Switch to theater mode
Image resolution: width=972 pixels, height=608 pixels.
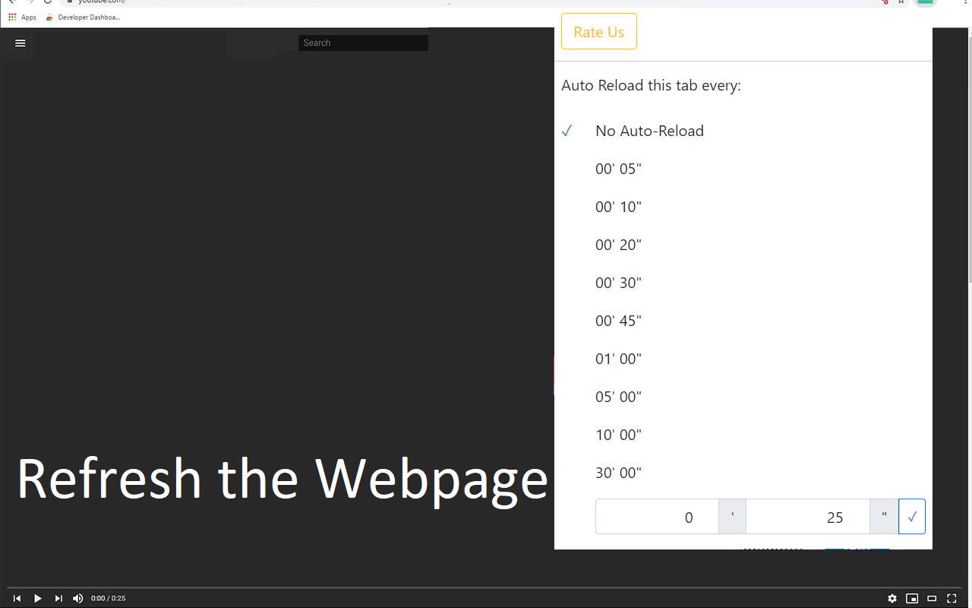(x=932, y=598)
